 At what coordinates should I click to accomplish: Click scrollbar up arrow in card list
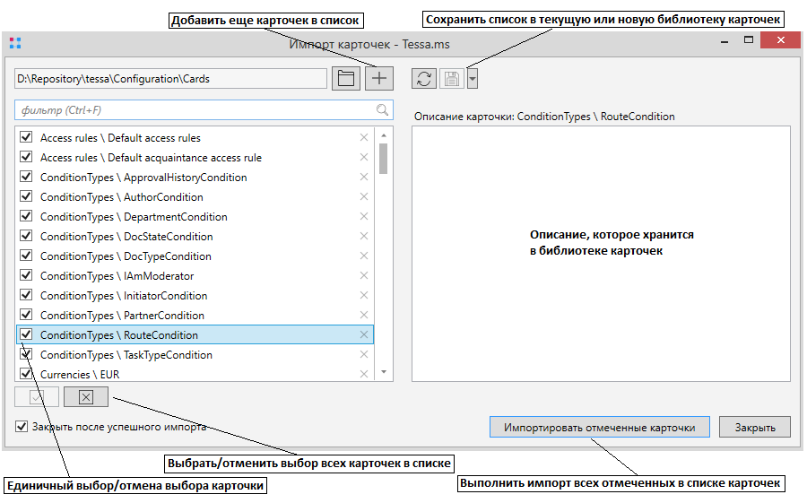pos(384,135)
